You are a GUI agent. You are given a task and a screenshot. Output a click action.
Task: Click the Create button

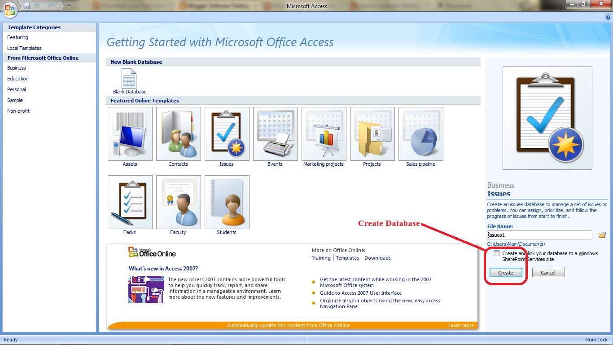[x=505, y=272]
